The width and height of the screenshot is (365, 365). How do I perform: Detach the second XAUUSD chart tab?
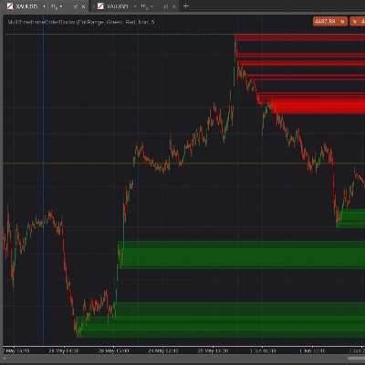pos(166,6)
